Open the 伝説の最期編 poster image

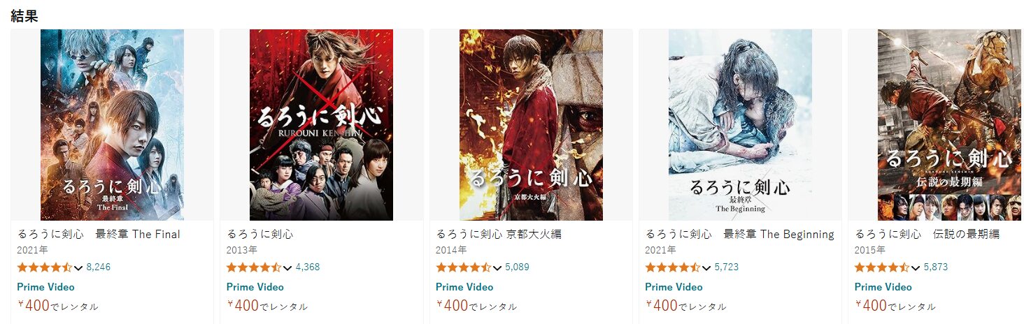click(949, 125)
